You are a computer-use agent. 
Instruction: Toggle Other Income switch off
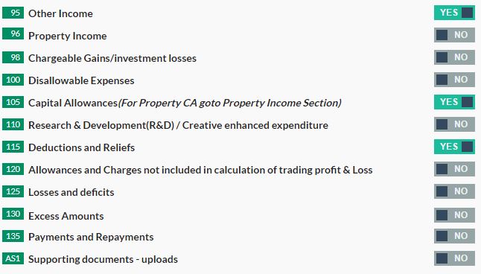[454, 13]
